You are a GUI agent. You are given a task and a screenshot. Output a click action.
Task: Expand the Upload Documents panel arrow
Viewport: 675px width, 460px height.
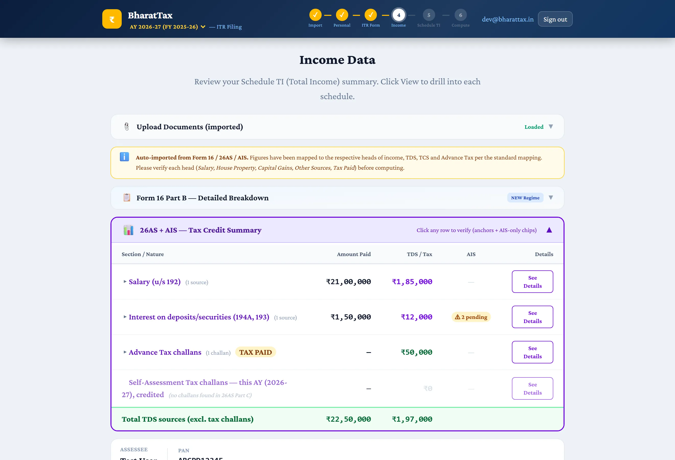pyautogui.click(x=551, y=126)
